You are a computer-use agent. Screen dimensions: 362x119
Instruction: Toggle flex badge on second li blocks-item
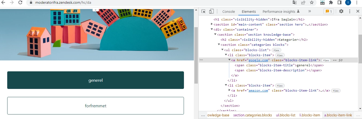pyautogui.click(x=280, y=86)
